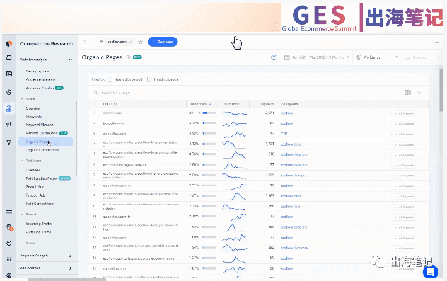The image size is (447, 281).
Task: Open the top keyword link for row 5
Action: pyautogui.click(x=294, y=154)
